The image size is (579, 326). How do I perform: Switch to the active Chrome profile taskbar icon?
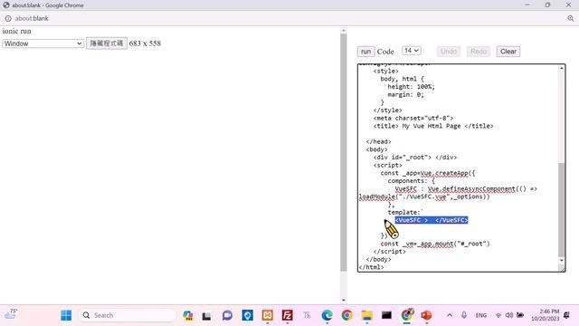pos(406,315)
